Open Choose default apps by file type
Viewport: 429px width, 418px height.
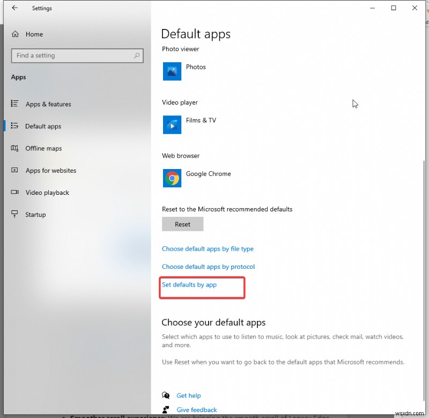pyautogui.click(x=208, y=248)
